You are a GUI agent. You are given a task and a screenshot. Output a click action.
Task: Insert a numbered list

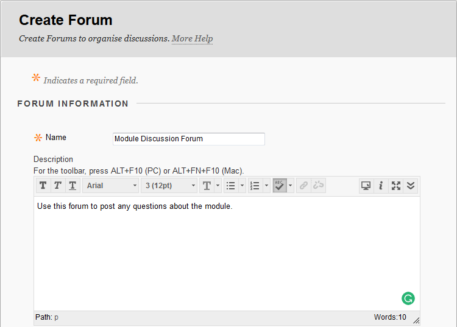coord(255,186)
